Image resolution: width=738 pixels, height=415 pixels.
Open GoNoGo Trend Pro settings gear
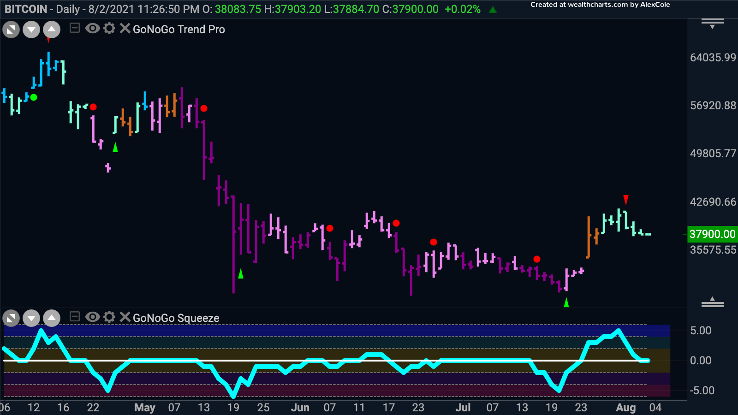click(x=109, y=29)
